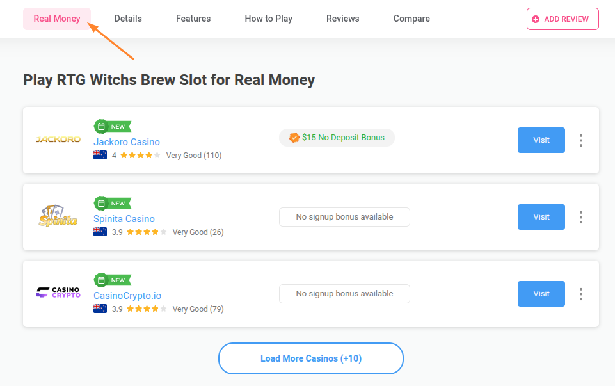The width and height of the screenshot is (615, 386).
Task: Click the Spinita logo thumbnail
Action: (58, 216)
